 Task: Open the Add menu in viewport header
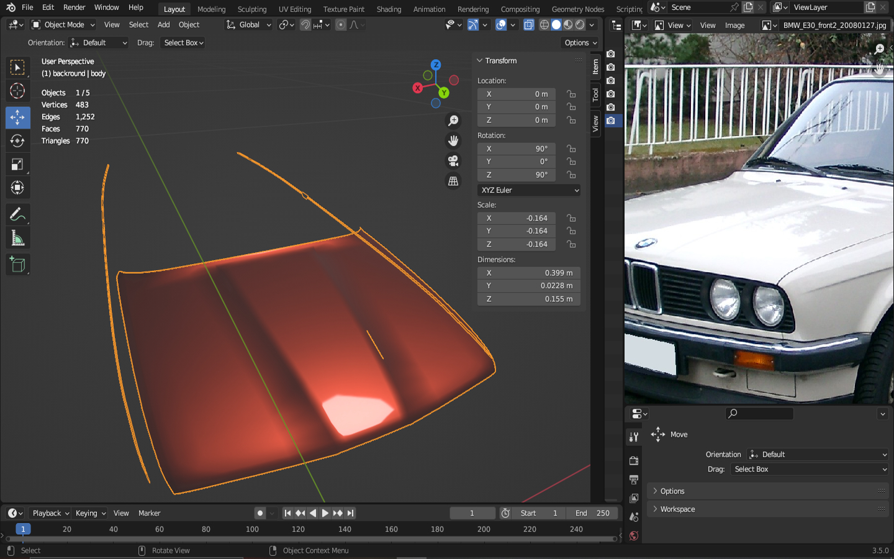tap(164, 25)
